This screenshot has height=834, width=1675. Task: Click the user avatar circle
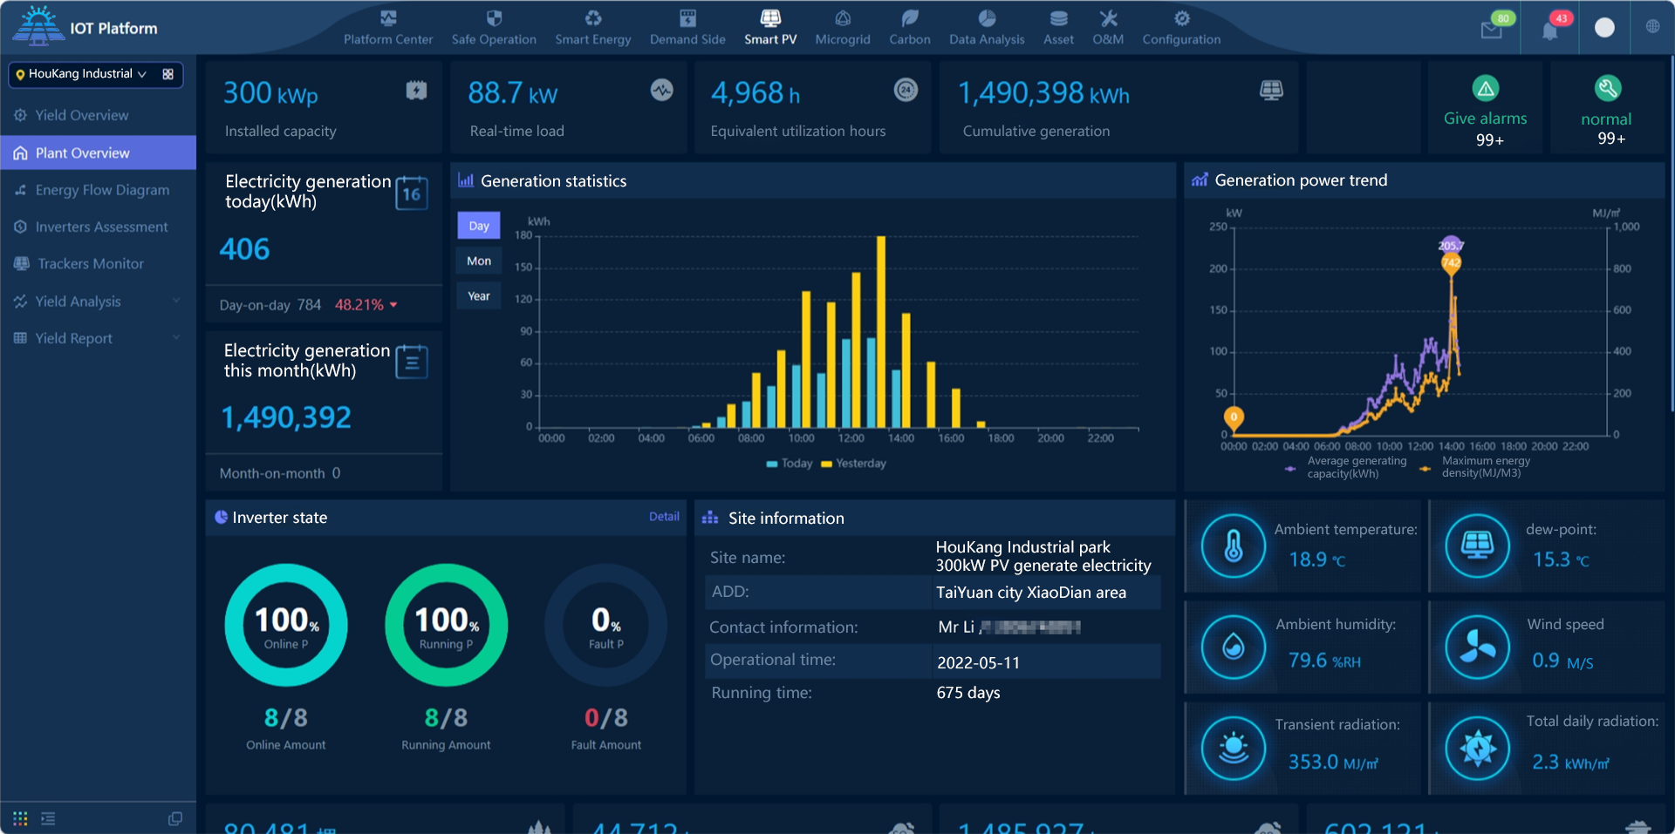click(x=1603, y=28)
